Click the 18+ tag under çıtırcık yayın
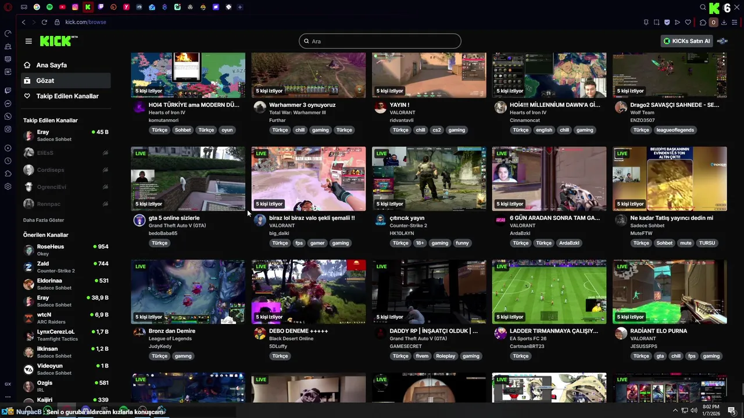 click(x=420, y=243)
